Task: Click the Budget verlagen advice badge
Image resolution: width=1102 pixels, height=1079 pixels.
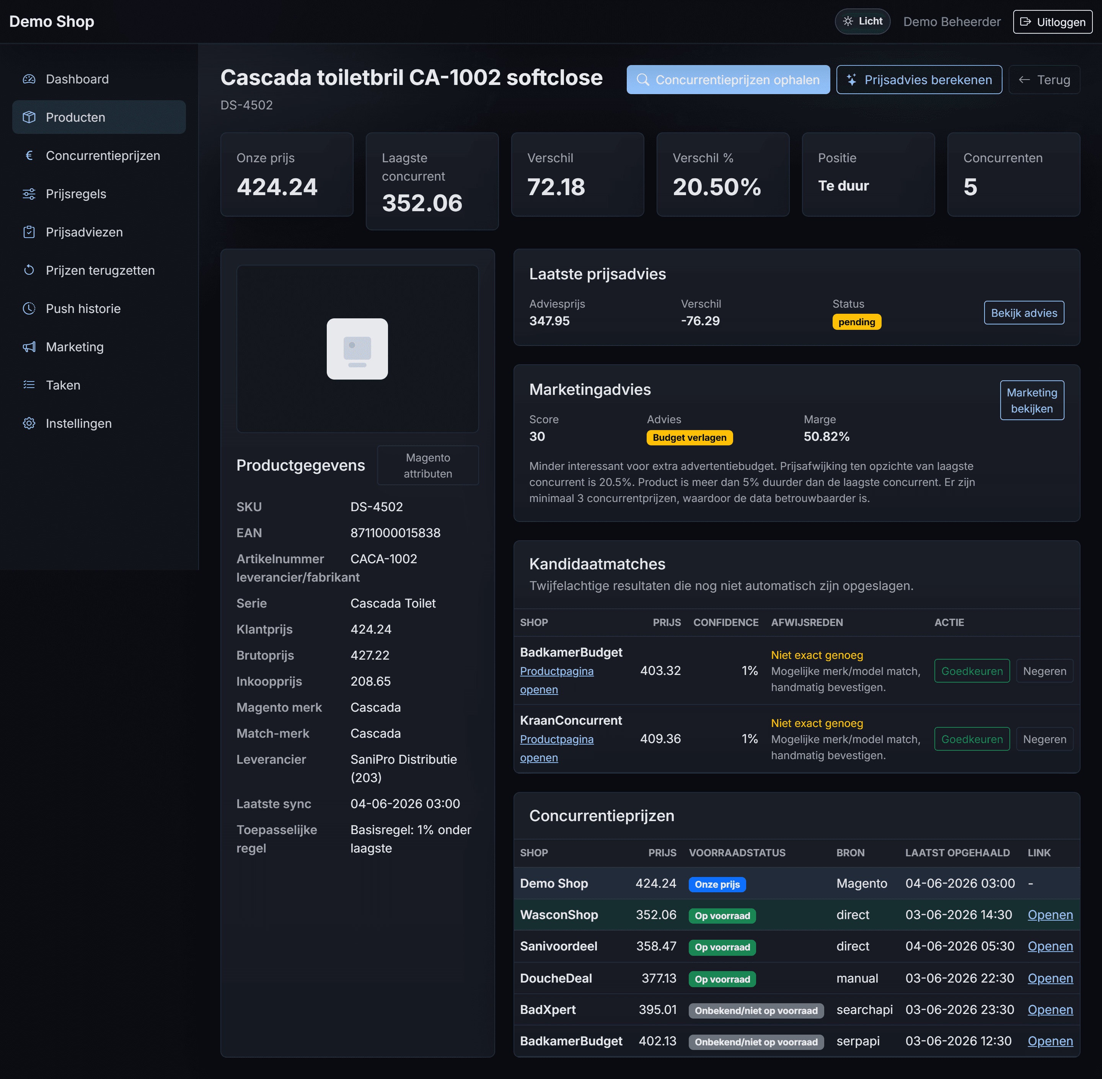Action: pos(689,437)
